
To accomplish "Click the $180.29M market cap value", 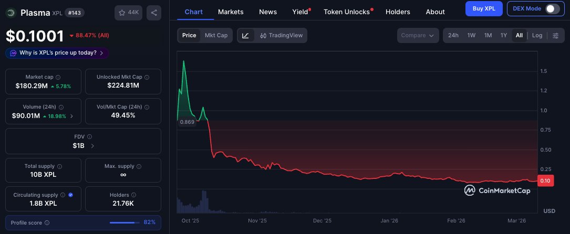I will pos(32,87).
